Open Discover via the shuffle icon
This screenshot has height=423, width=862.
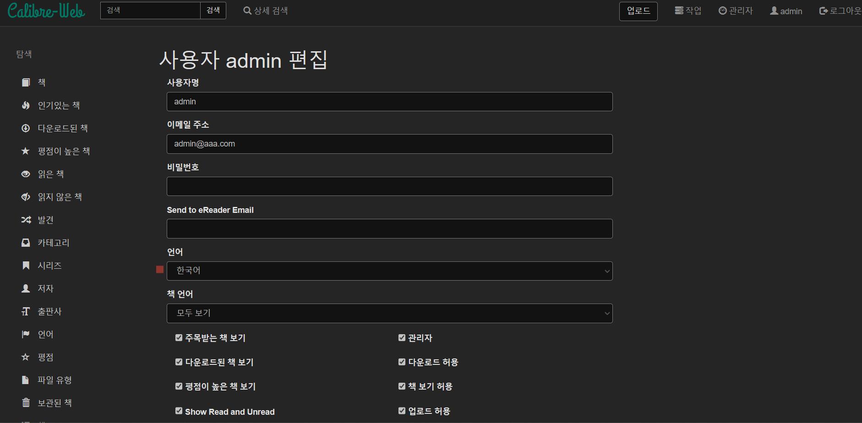coord(26,220)
